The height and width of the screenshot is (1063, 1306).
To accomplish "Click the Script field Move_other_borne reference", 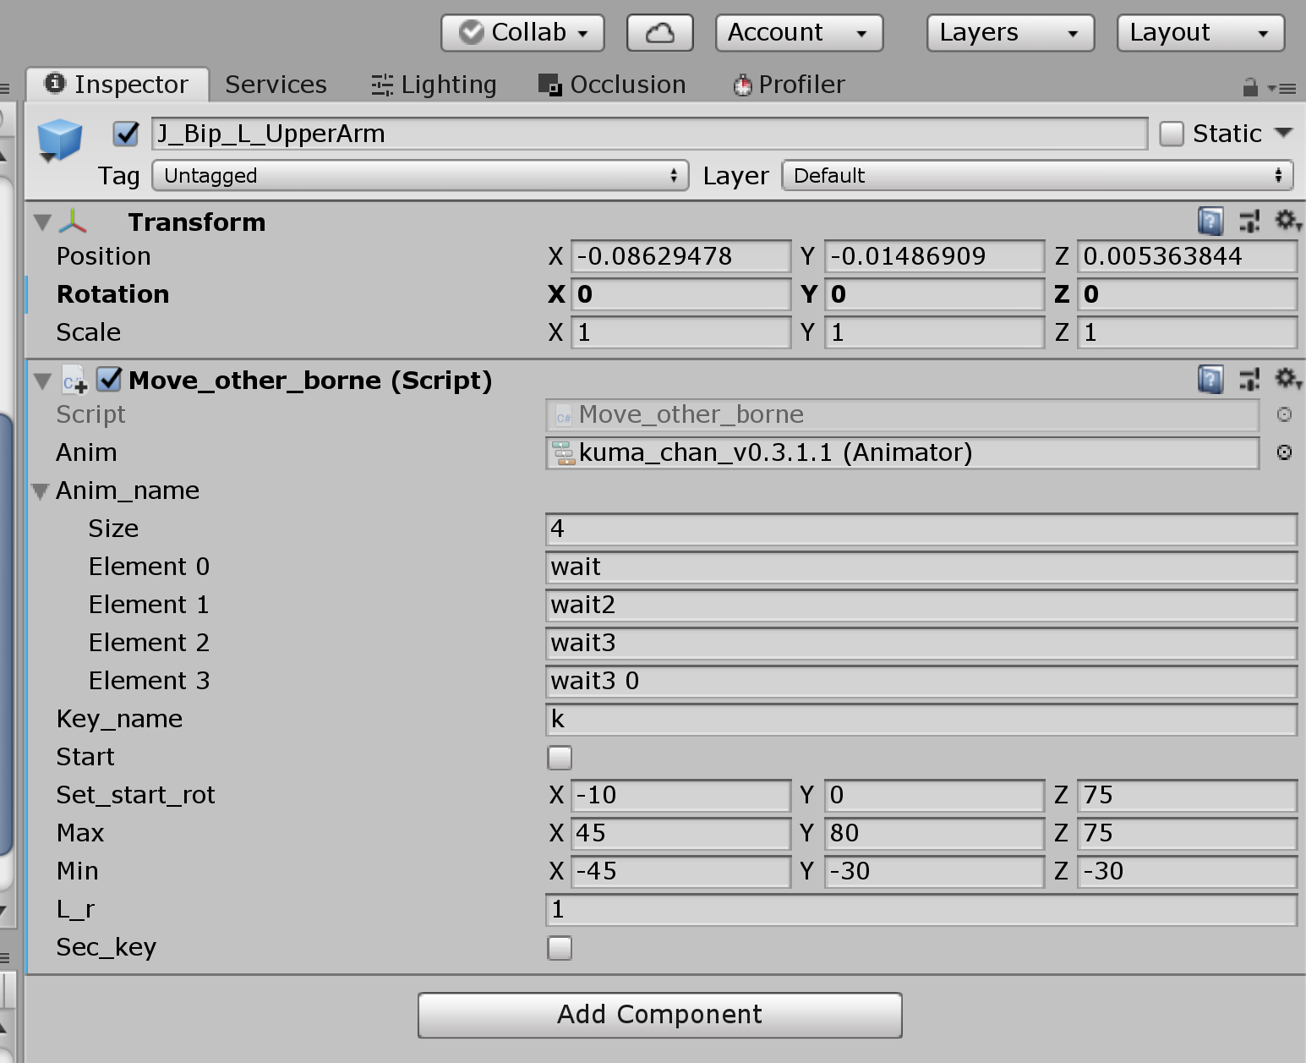I will [902, 414].
